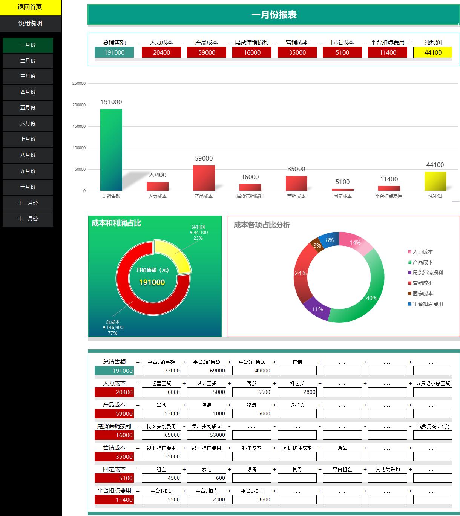
Task: Click the yellow 纯利润 value 44100
Action: tap(433, 53)
